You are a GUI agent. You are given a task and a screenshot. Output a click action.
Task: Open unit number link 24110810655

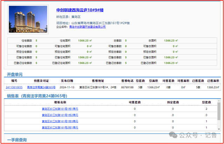[x=14, y=88]
